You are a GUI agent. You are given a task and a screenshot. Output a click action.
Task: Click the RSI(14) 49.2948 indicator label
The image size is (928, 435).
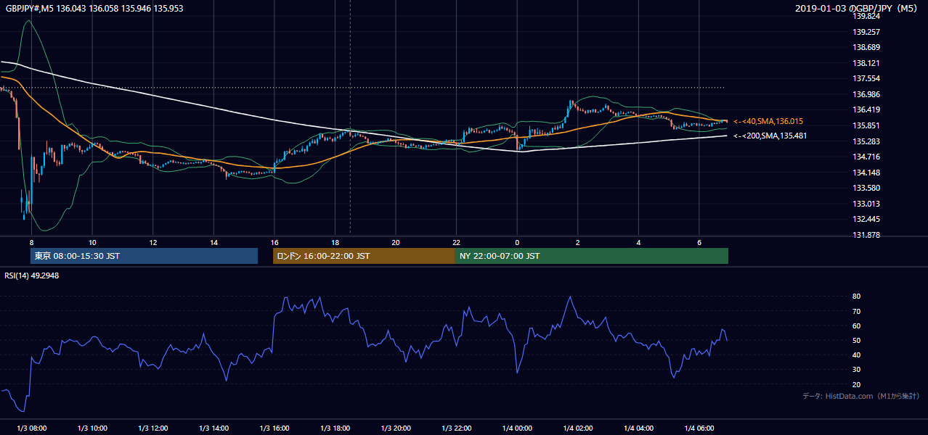[x=31, y=275]
